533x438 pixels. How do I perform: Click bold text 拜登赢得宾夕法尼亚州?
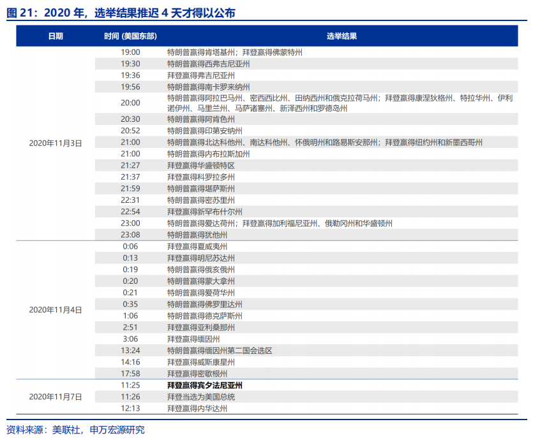[205, 385]
